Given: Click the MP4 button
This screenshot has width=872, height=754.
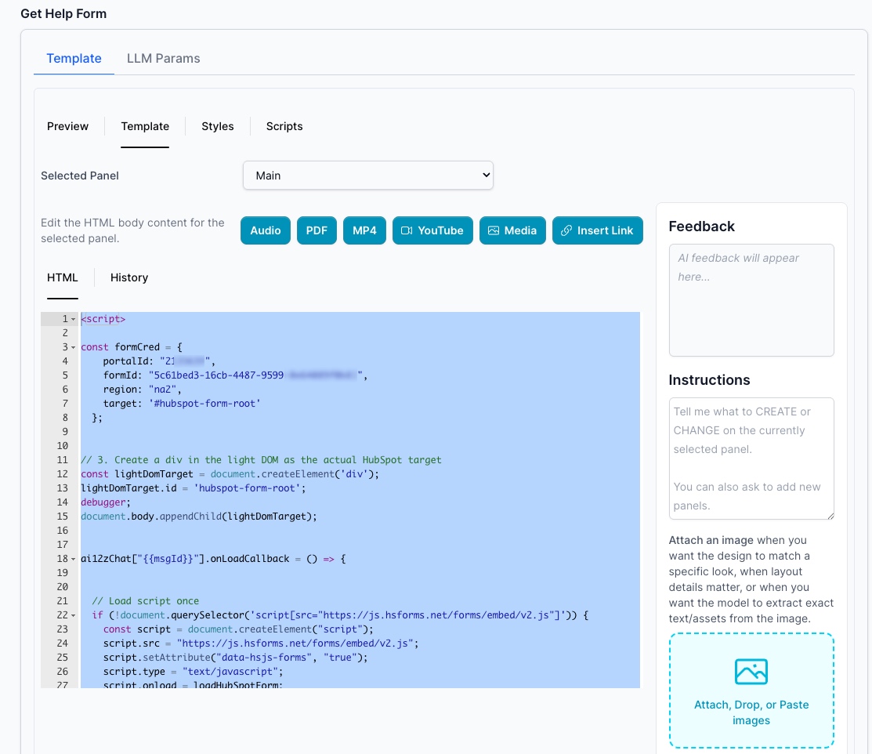Looking at the screenshot, I should coord(364,230).
